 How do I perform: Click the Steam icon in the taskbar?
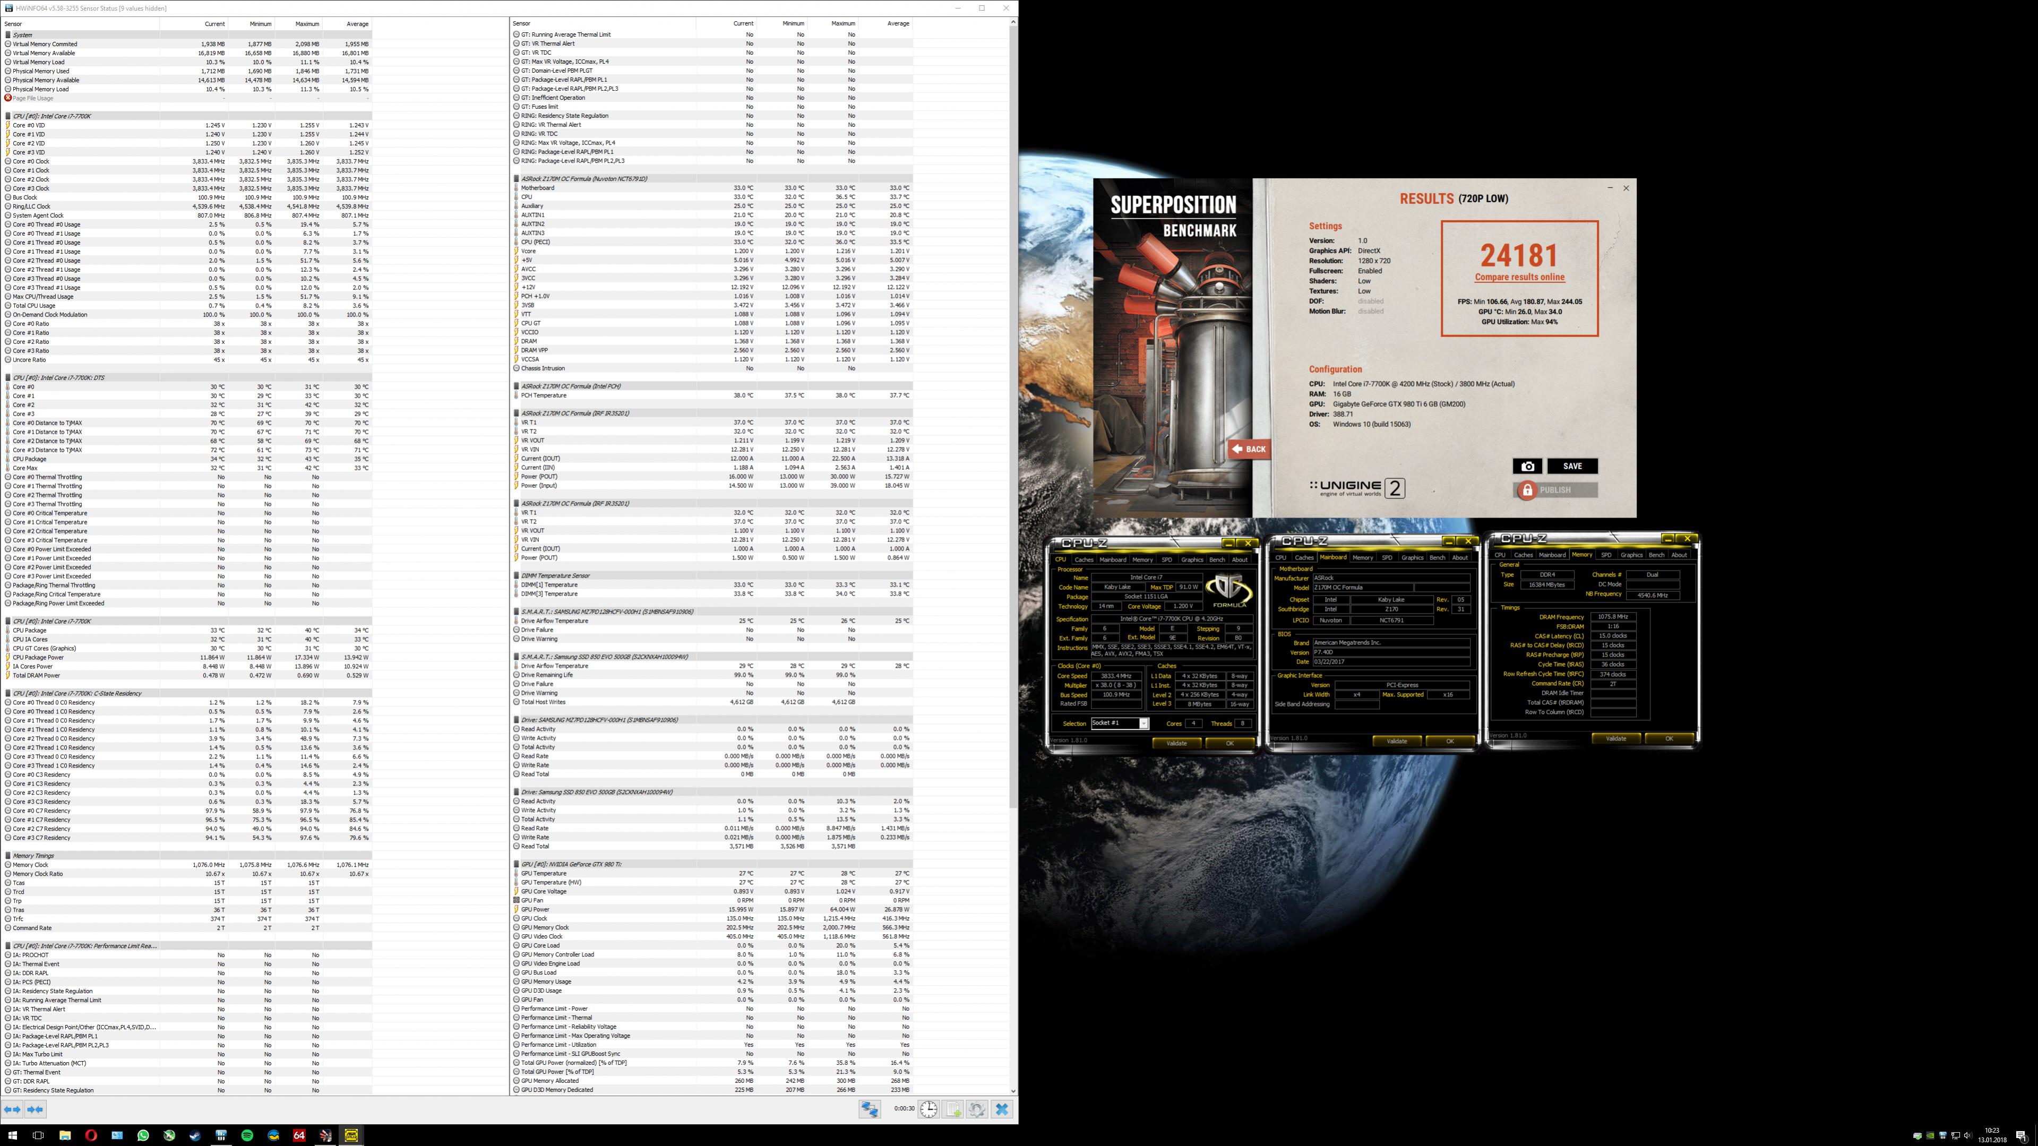point(195,1135)
